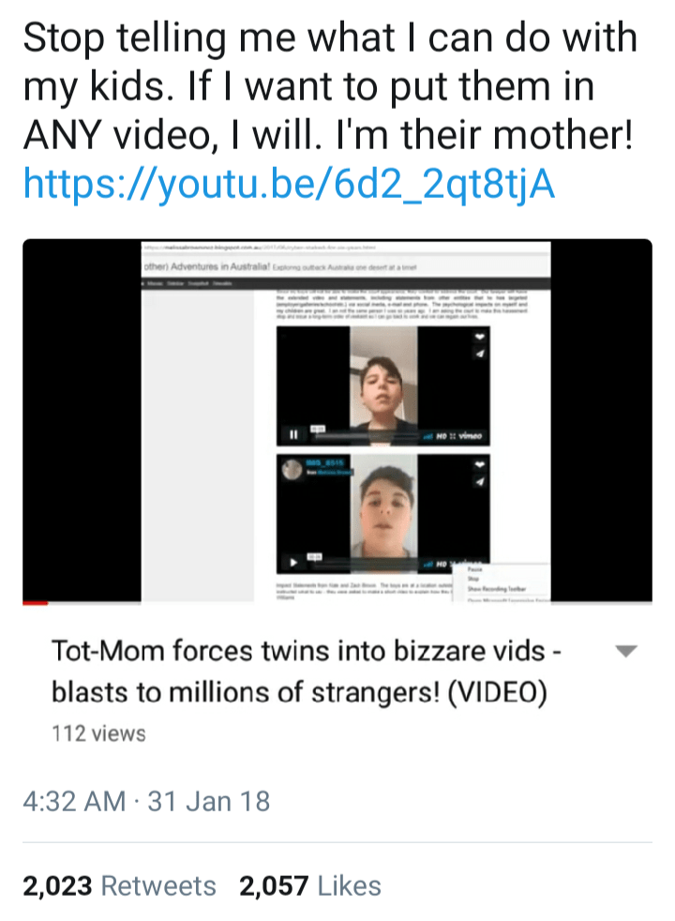Click the uploader avatar in the bottom Vimeo video
This screenshot has width=675, height=921.
(292, 469)
